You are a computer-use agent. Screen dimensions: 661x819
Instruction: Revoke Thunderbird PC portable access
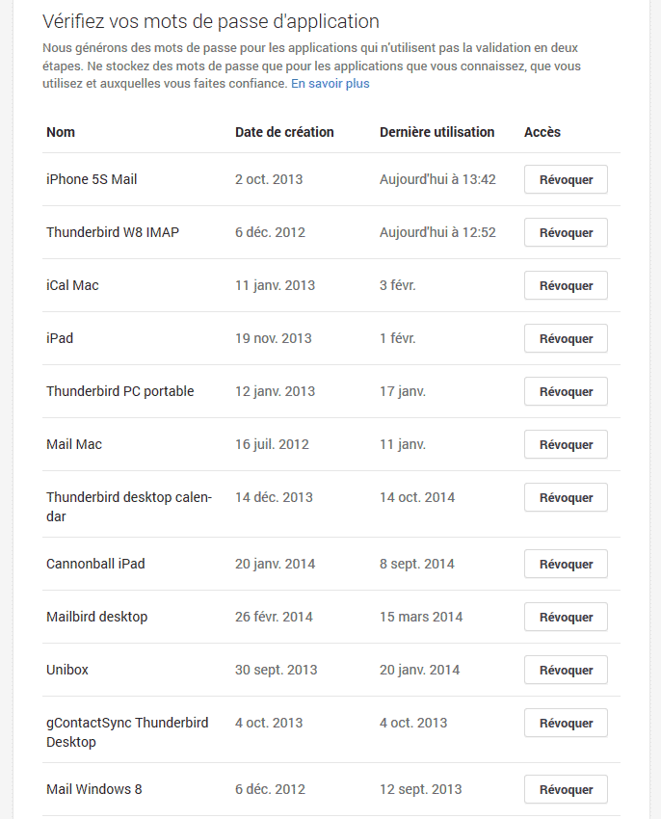[566, 392]
